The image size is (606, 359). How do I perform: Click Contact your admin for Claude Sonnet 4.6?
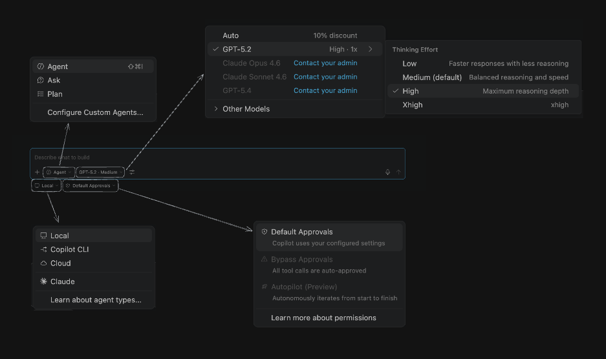pos(325,77)
